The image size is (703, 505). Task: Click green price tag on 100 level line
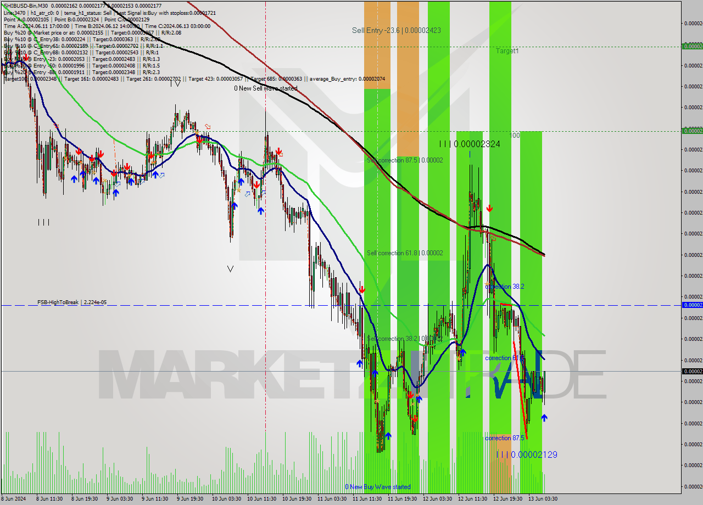click(x=692, y=131)
